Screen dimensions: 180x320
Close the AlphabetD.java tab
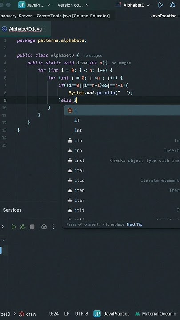45,29
